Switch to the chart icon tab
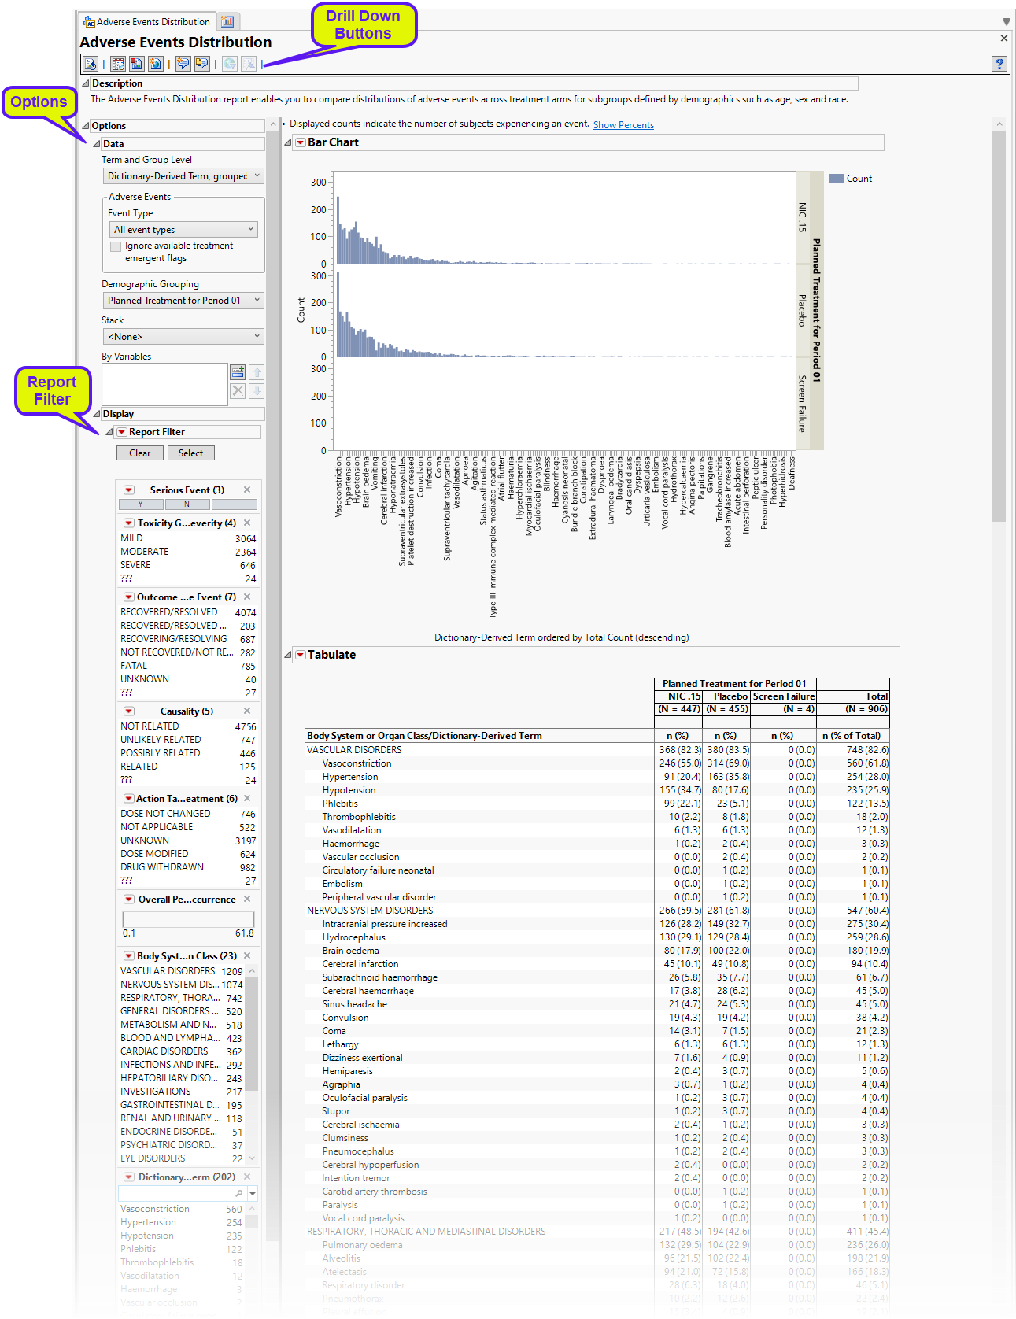The width and height of the screenshot is (1016, 1319). click(x=227, y=21)
